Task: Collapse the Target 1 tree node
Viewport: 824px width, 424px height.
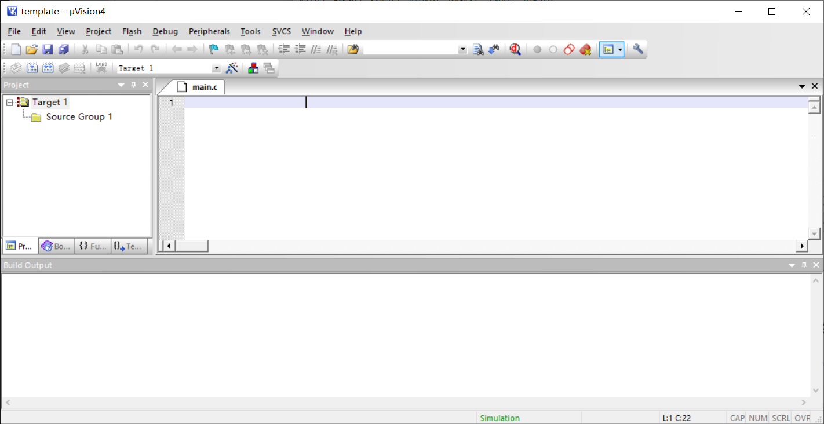Action: point(9,103)
